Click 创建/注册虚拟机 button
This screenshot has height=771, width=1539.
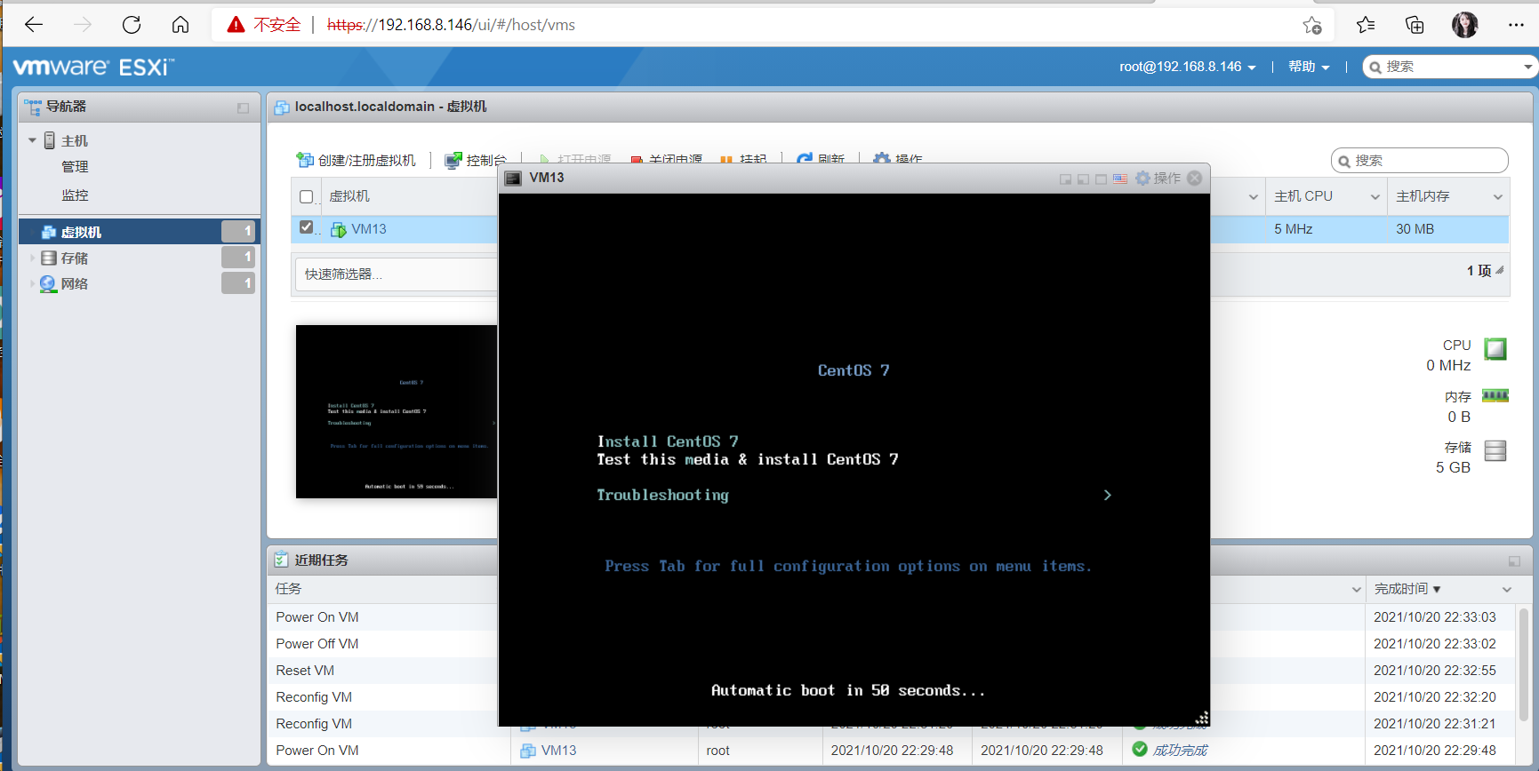(356, 160)
